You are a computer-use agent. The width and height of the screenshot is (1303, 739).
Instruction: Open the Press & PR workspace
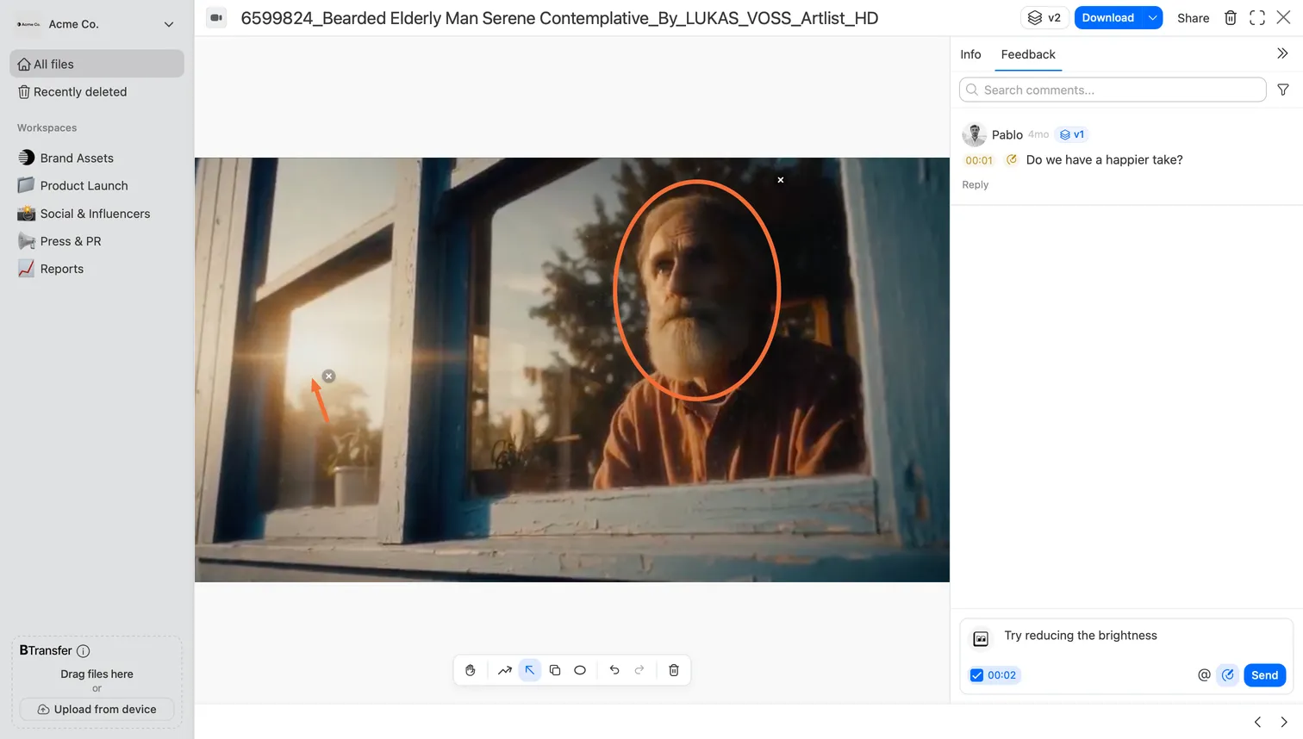tap(97, 241)
